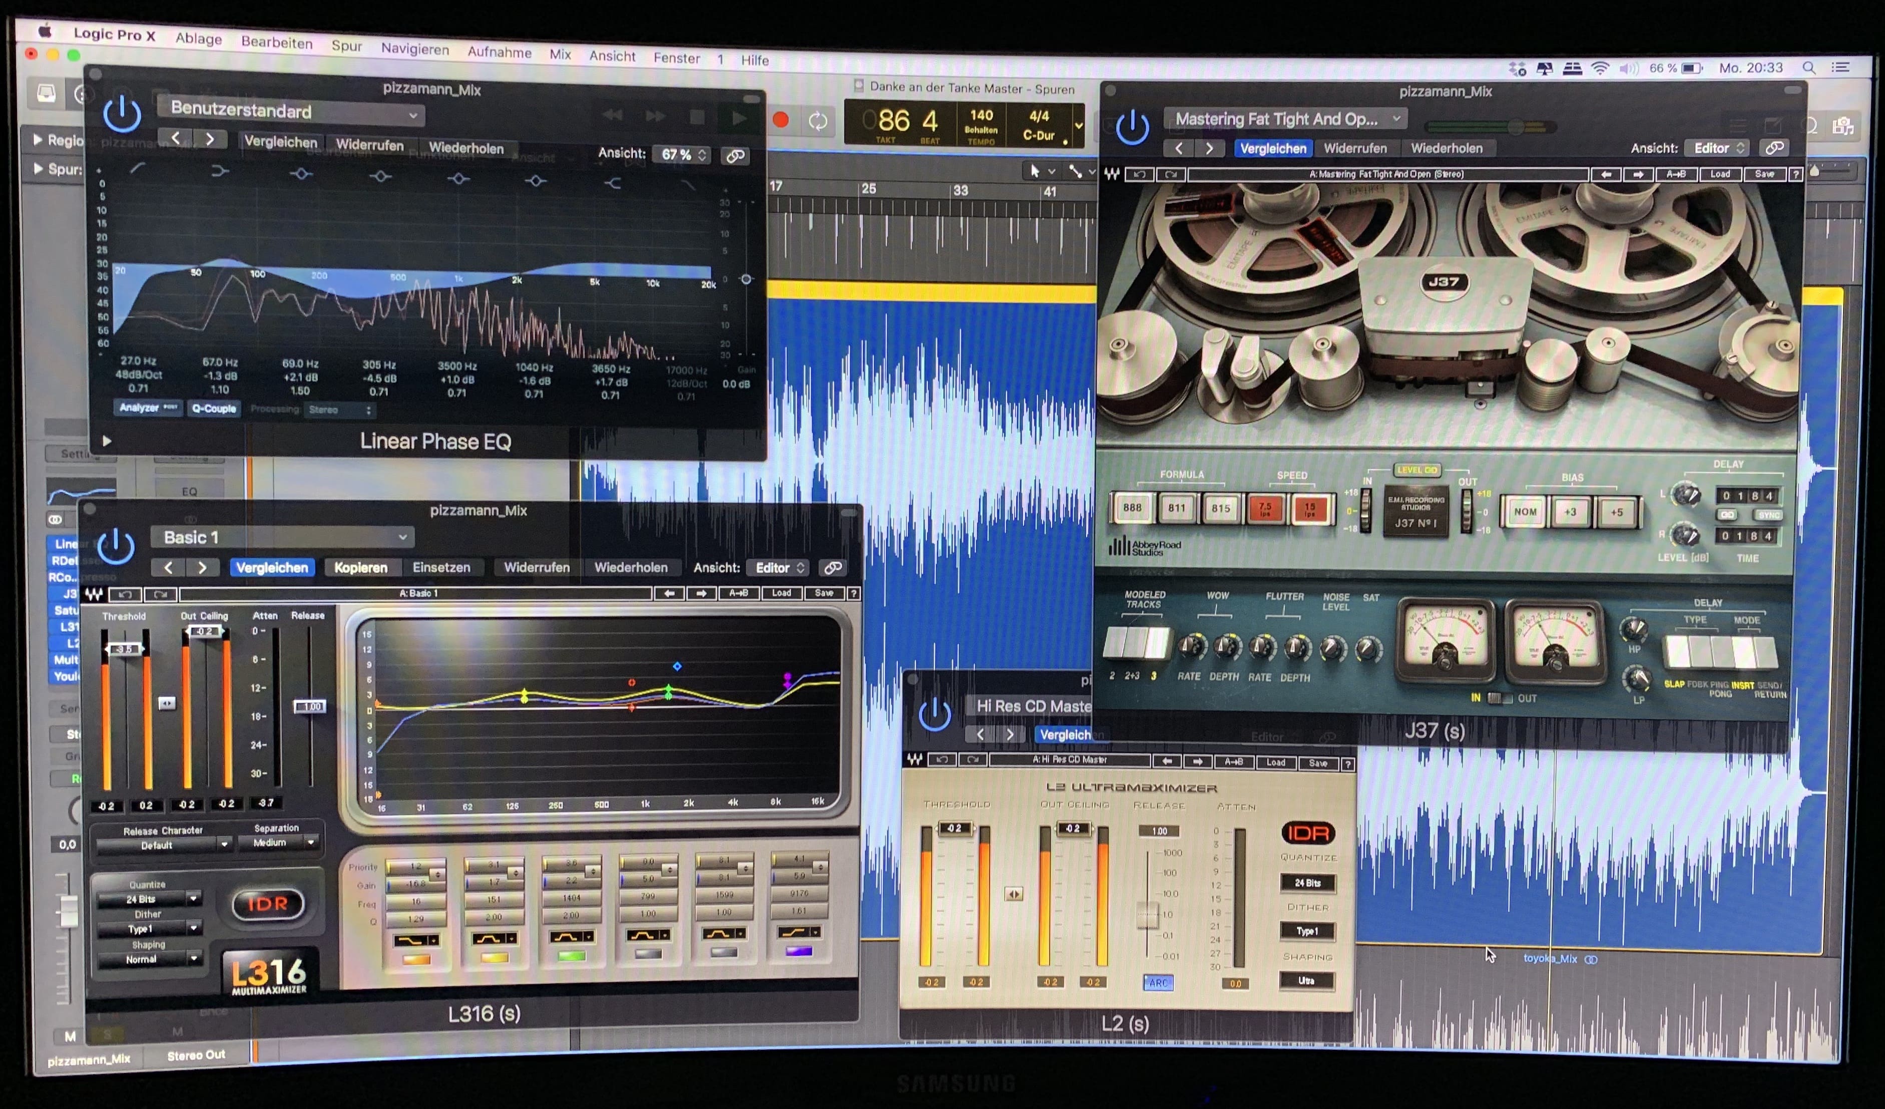Click Widerrufen in J37 window

(1354, 148)
